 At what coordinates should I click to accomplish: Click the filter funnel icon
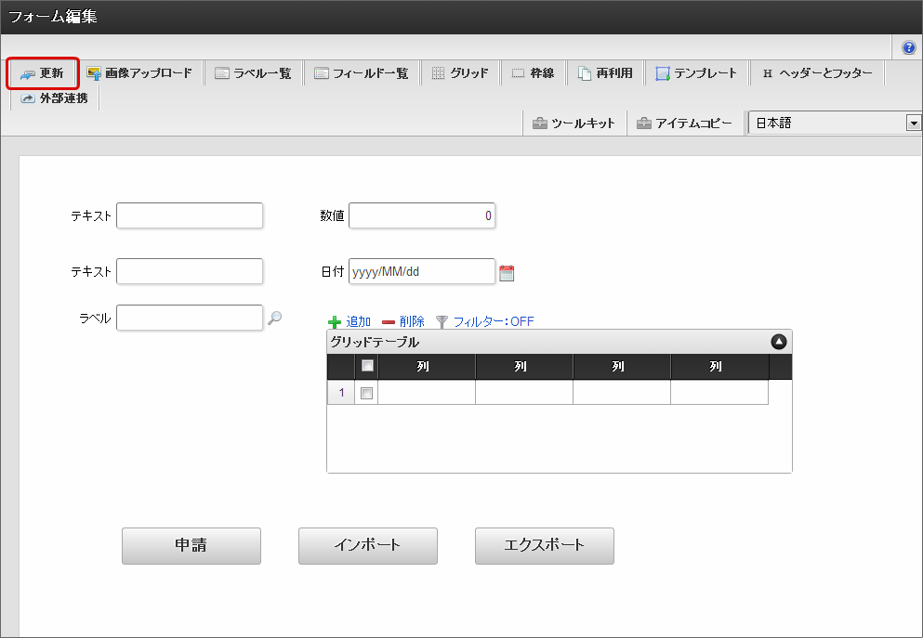click(x=442, y=321)
